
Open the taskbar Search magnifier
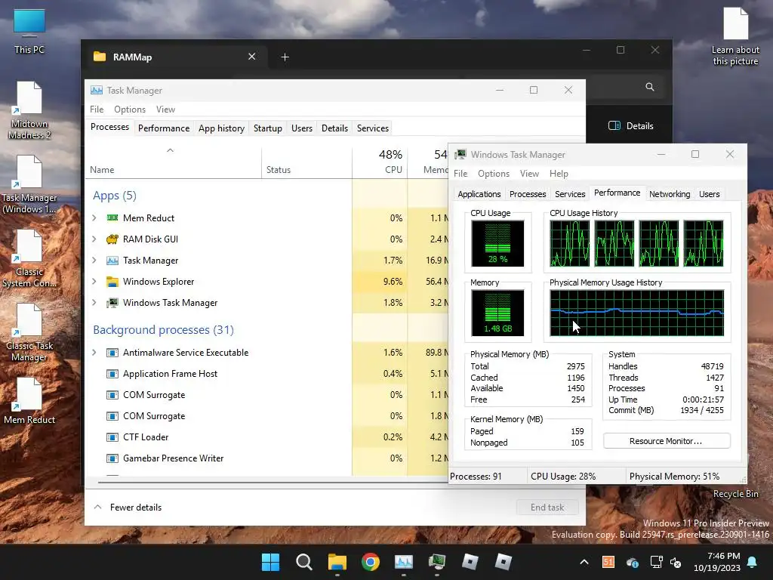click(x=303, y=562)
